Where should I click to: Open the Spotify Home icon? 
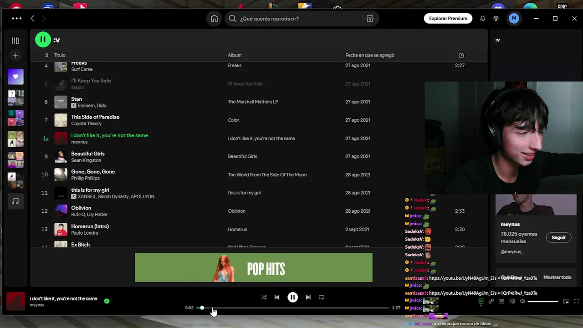(214, 19)
